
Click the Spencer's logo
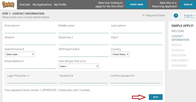tap(8, 4)
